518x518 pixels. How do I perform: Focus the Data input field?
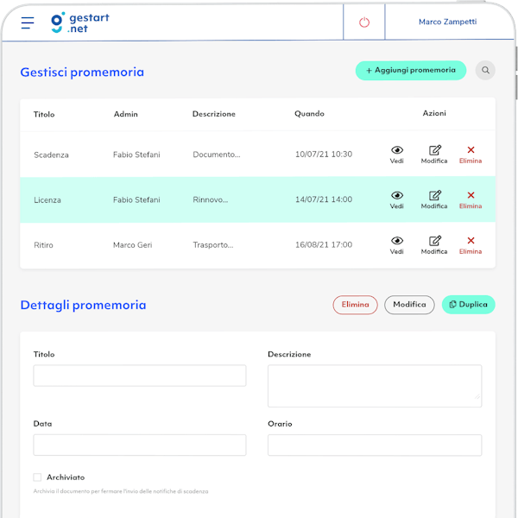(x=140, y=445)
